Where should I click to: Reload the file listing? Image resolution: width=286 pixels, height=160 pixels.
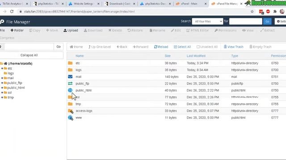pyautogui.click(x=161, y=47)
